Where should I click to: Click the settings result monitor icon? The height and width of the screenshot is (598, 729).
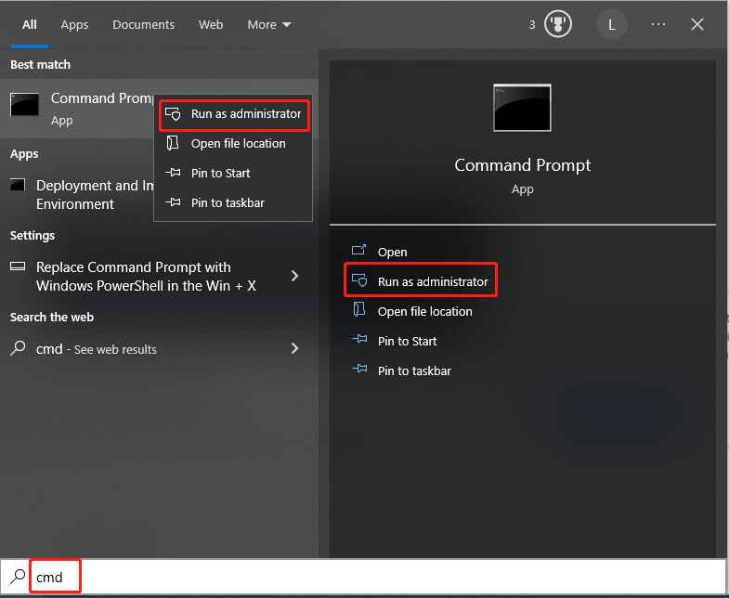pos(18,266)
